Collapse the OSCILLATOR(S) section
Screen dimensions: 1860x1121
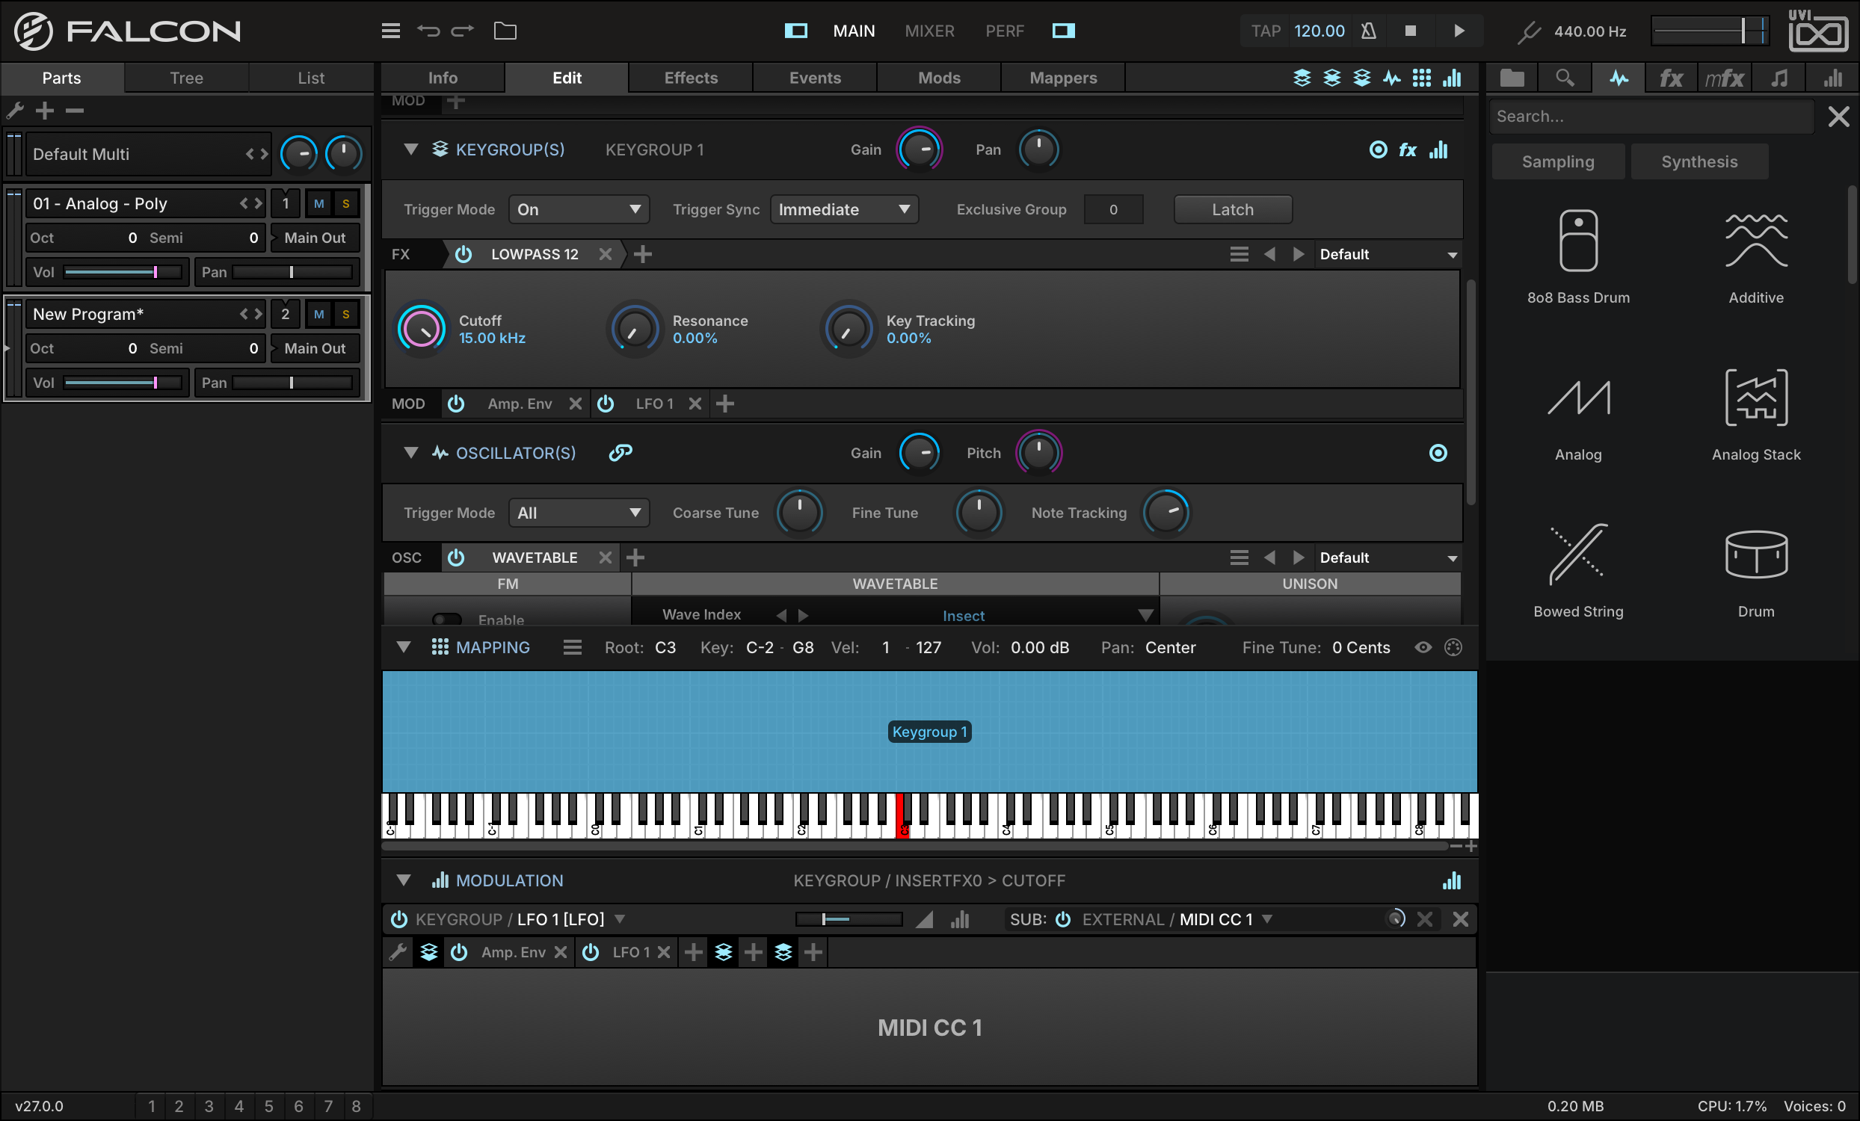point(410,453)
